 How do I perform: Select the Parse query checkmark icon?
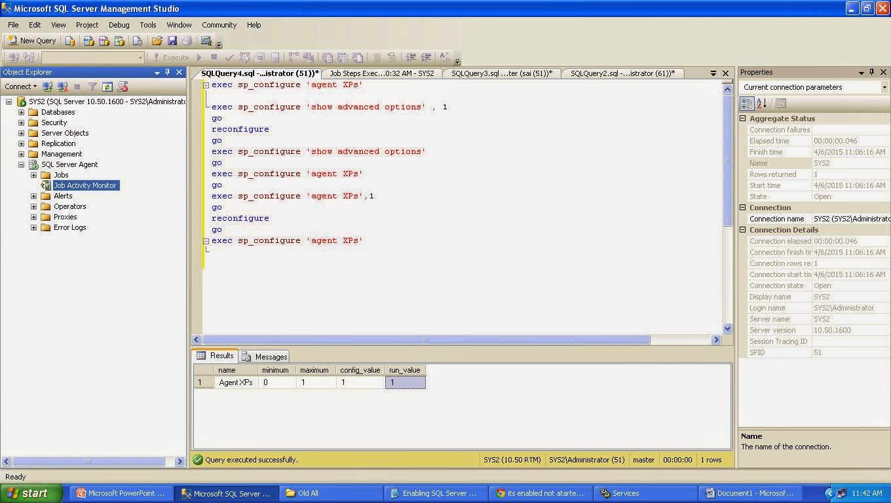[x=231, y=57]
